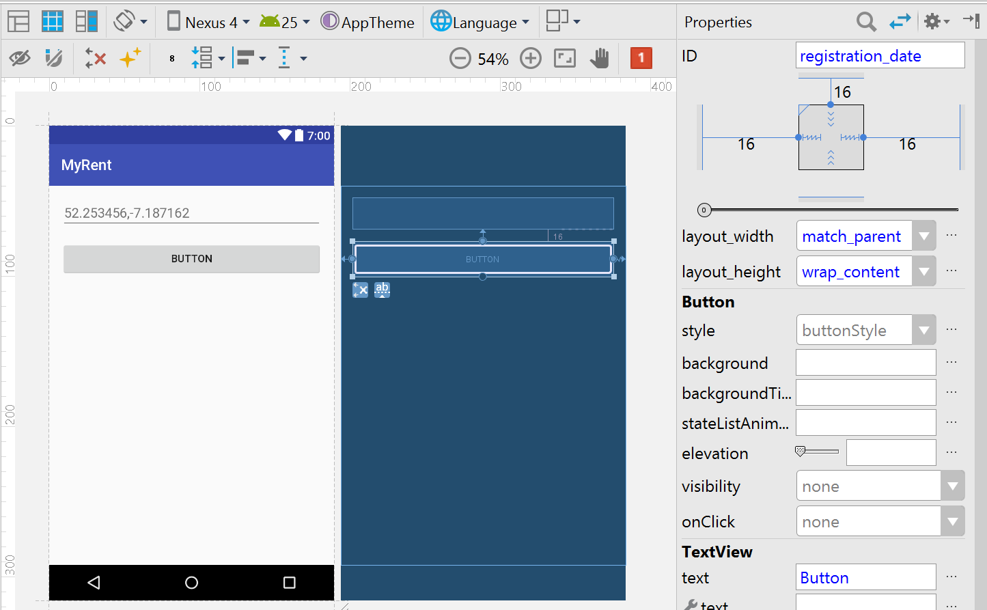This screenshot has width=987, height=610.
Task: Zoom to fit the design screen
Action: (564, 58)
